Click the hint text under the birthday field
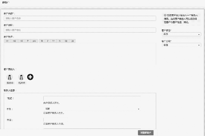Screen dimensions: 205x136 (54, 124)
